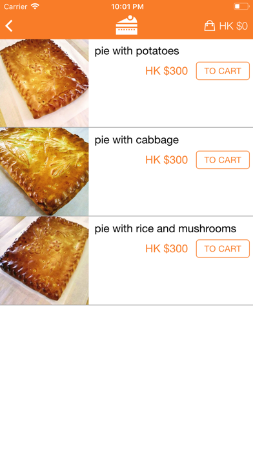The width and height of the screenshot is (253, 449).
Task: Select the 'pie with cabbage' title
Action: (x=137, y=140)
